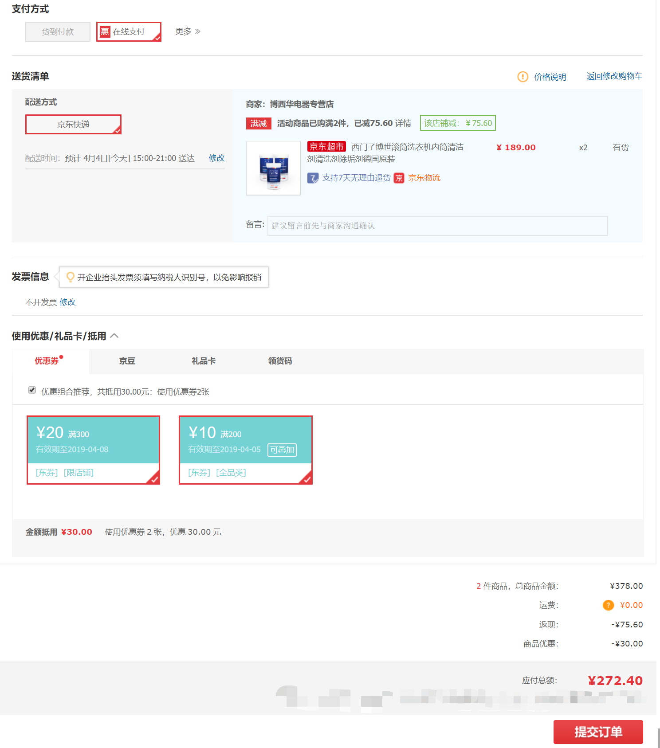Switch to 礼品卡 tab

point(204,361)
